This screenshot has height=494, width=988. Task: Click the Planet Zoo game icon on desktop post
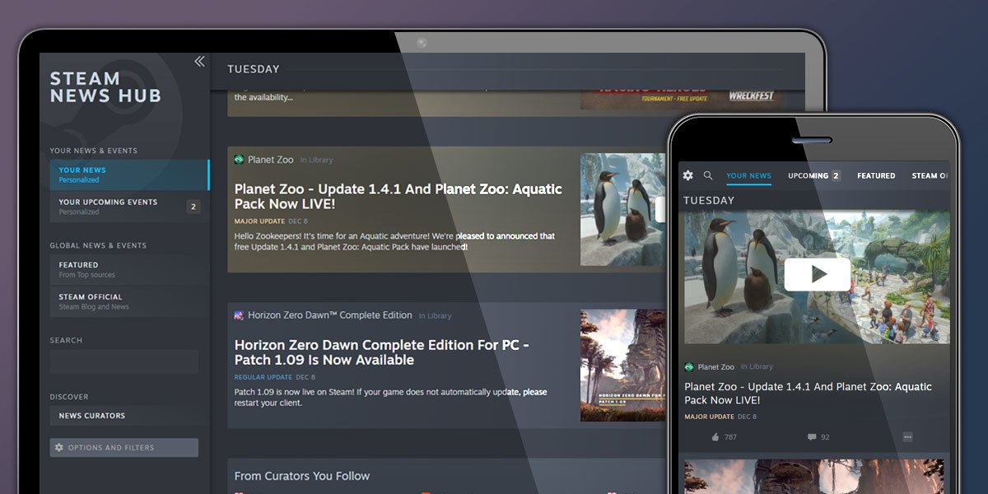click(x=239, y=159)
